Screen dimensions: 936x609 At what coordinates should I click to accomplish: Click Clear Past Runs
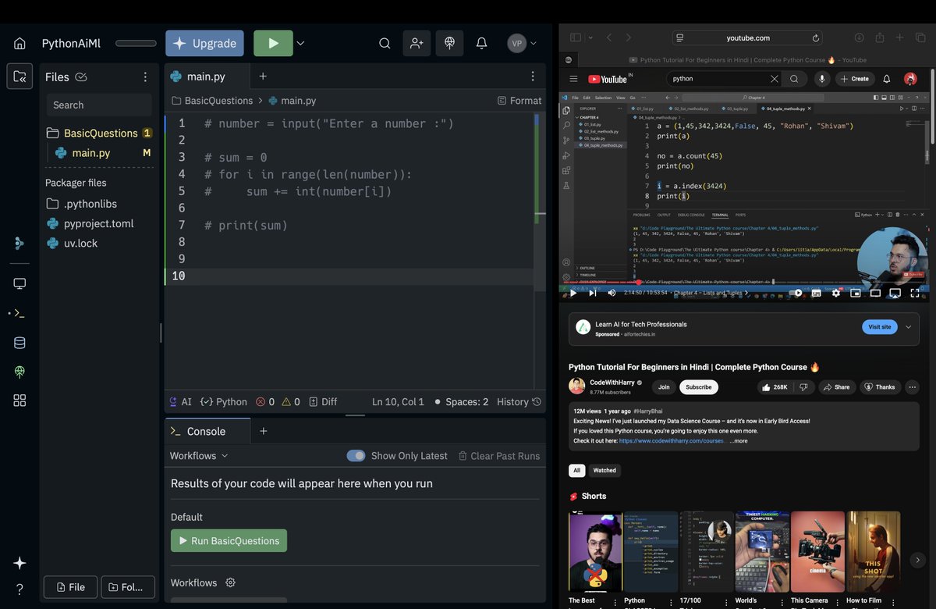click(499, 456)
